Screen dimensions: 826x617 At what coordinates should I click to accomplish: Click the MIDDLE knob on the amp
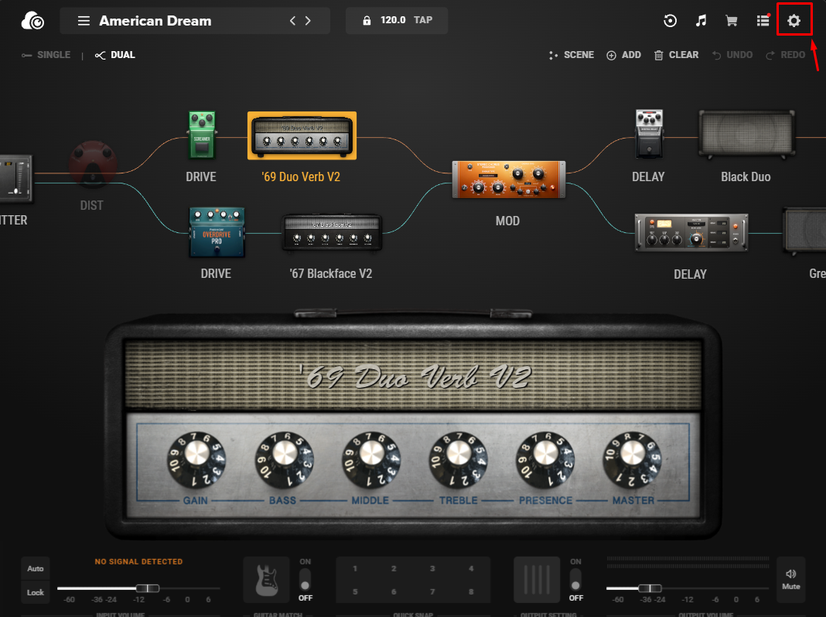pos(371,458)
